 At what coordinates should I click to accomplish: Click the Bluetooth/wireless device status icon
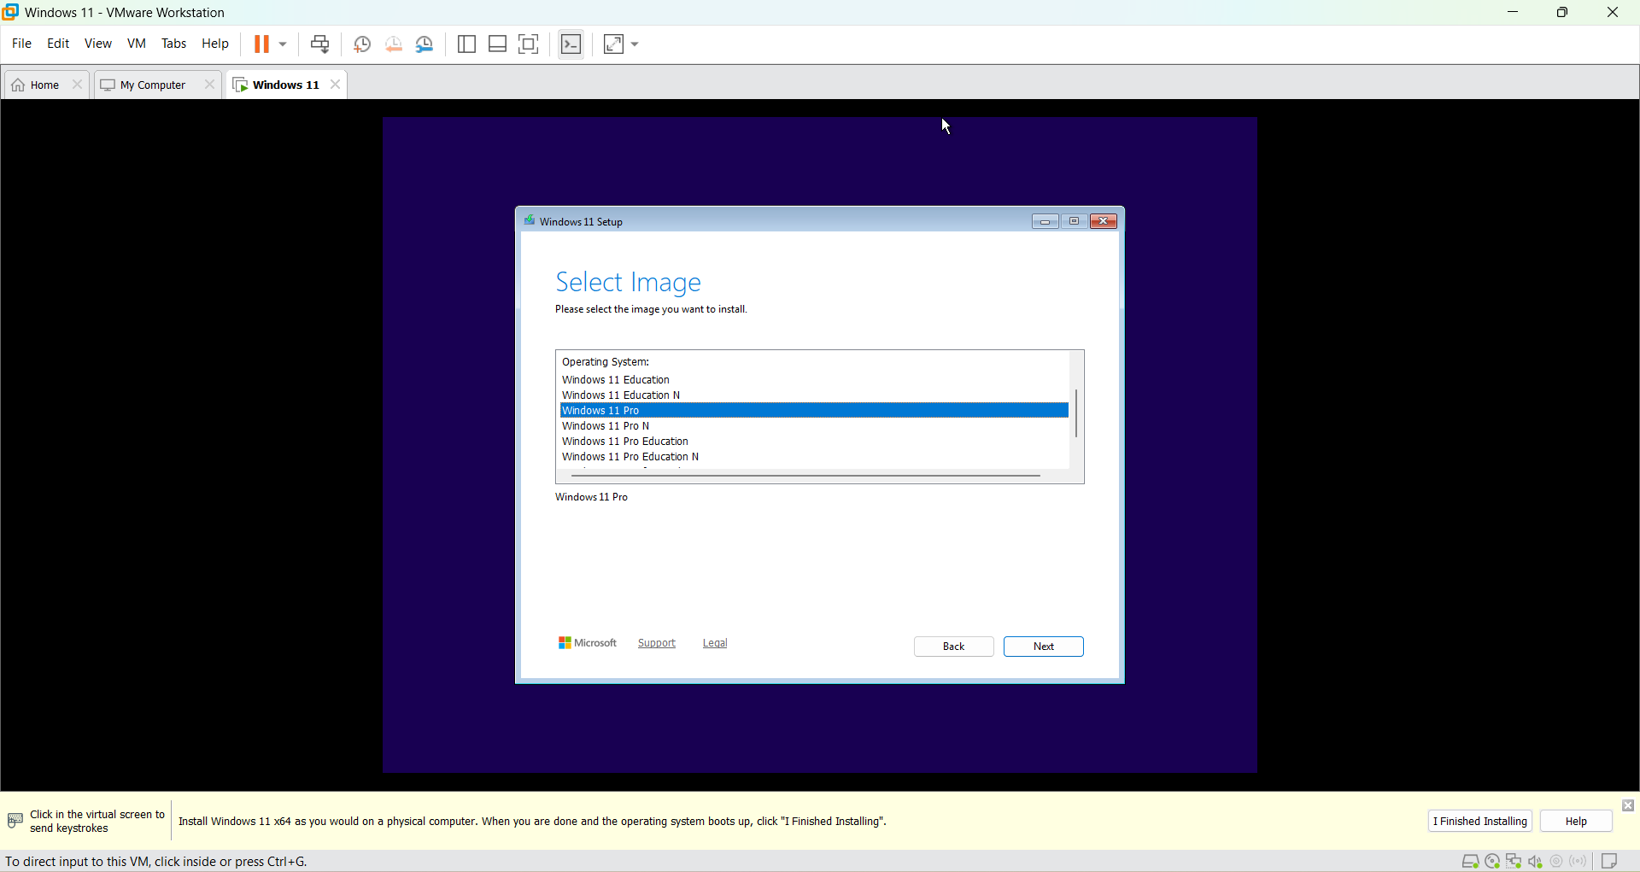[x=1578, y=862]
